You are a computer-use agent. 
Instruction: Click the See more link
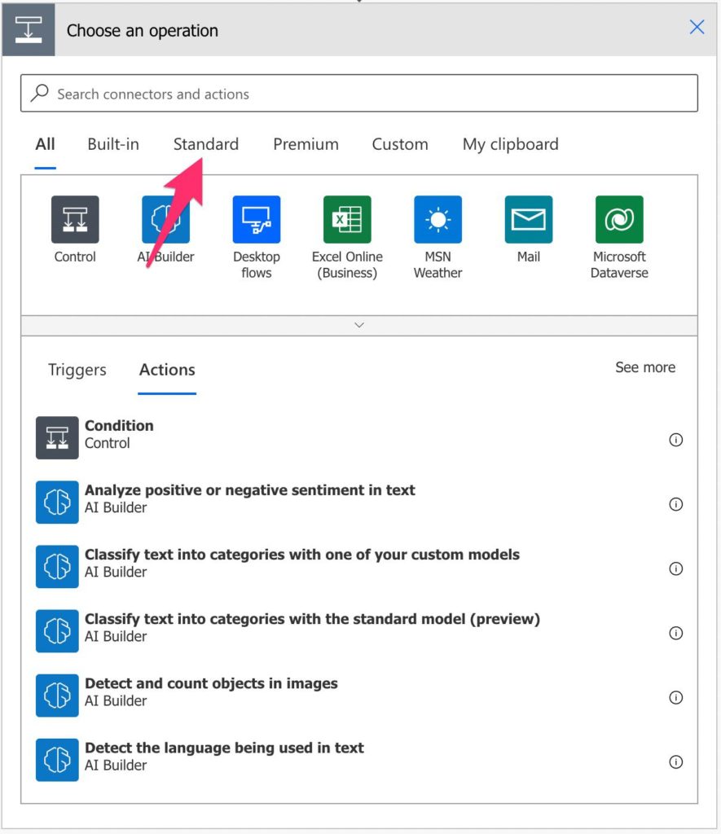pyautogui.click(x=644, y=367)
